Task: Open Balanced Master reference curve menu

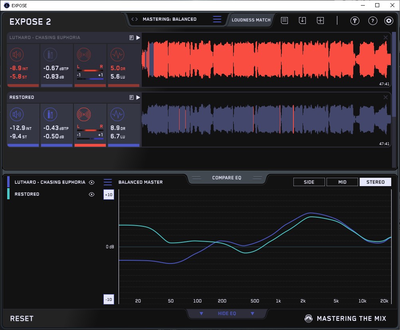Action: click(x=108, y=182)
